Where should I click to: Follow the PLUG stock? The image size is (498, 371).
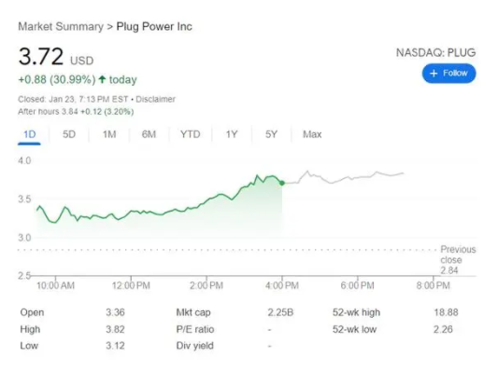pyautogui.click(x=448, y=74)
